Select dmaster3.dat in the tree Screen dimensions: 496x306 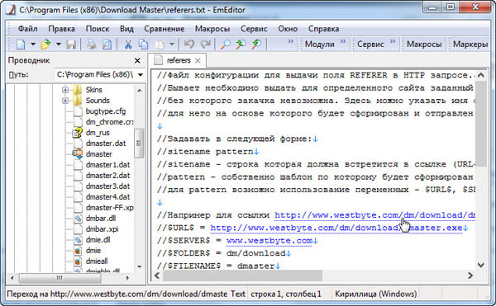(107, 186)
